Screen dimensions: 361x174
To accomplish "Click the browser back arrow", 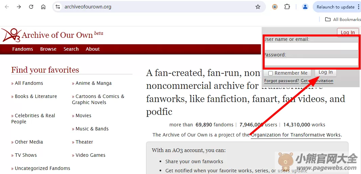I will pyautogui.click(x=7, y=7).
